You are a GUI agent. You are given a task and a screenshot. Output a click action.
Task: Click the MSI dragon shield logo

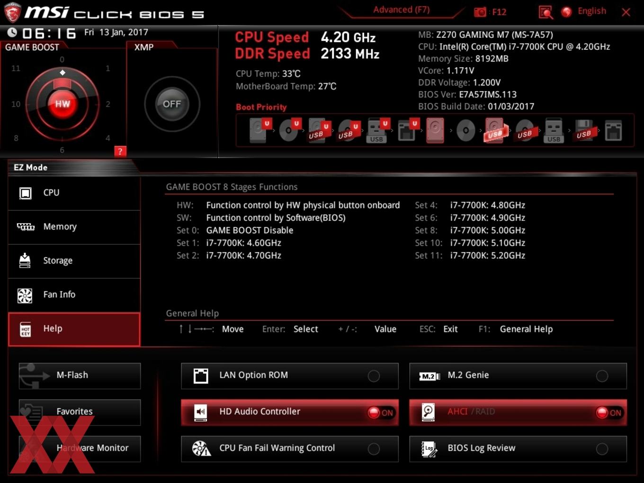click(12, 13)
